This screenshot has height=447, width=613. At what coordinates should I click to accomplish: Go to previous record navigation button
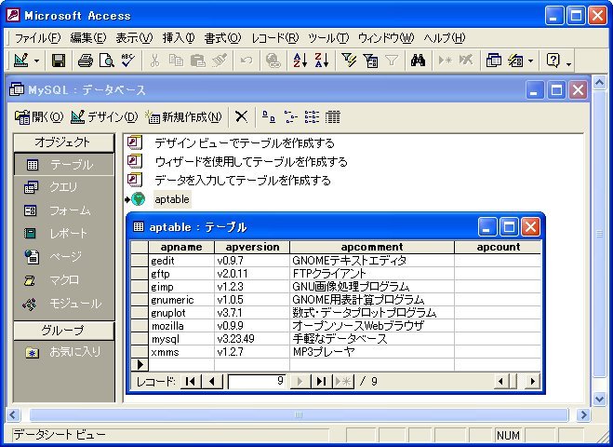click(x=212, y=381)
